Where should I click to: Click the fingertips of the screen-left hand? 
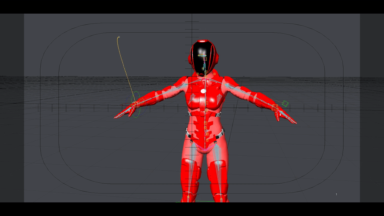click(116, 117)
